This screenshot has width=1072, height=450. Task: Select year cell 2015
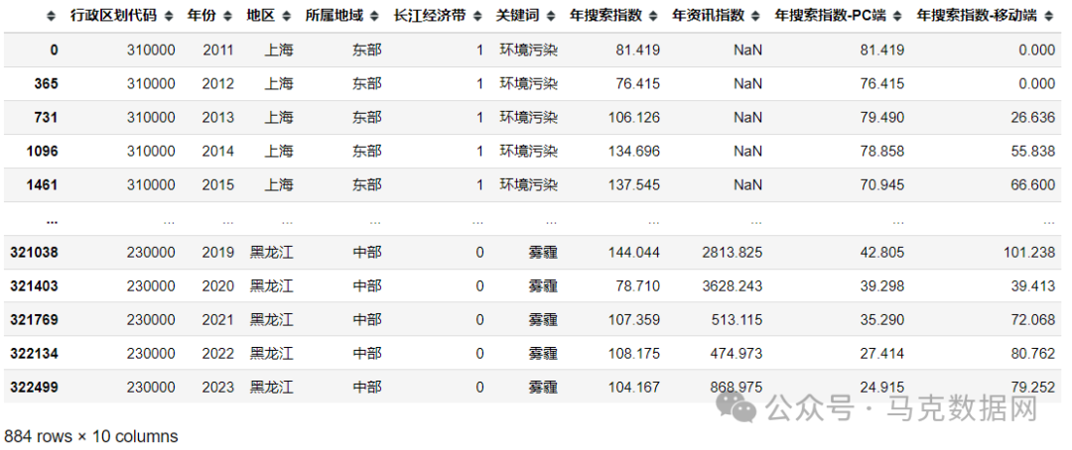click(x=218, y=184)
